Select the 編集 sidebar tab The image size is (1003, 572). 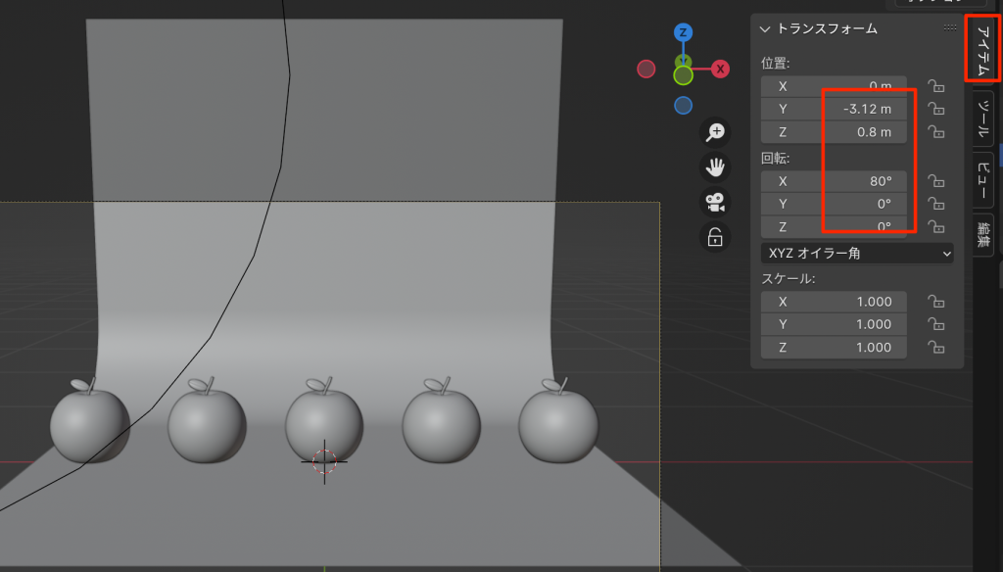click(983, 235)
